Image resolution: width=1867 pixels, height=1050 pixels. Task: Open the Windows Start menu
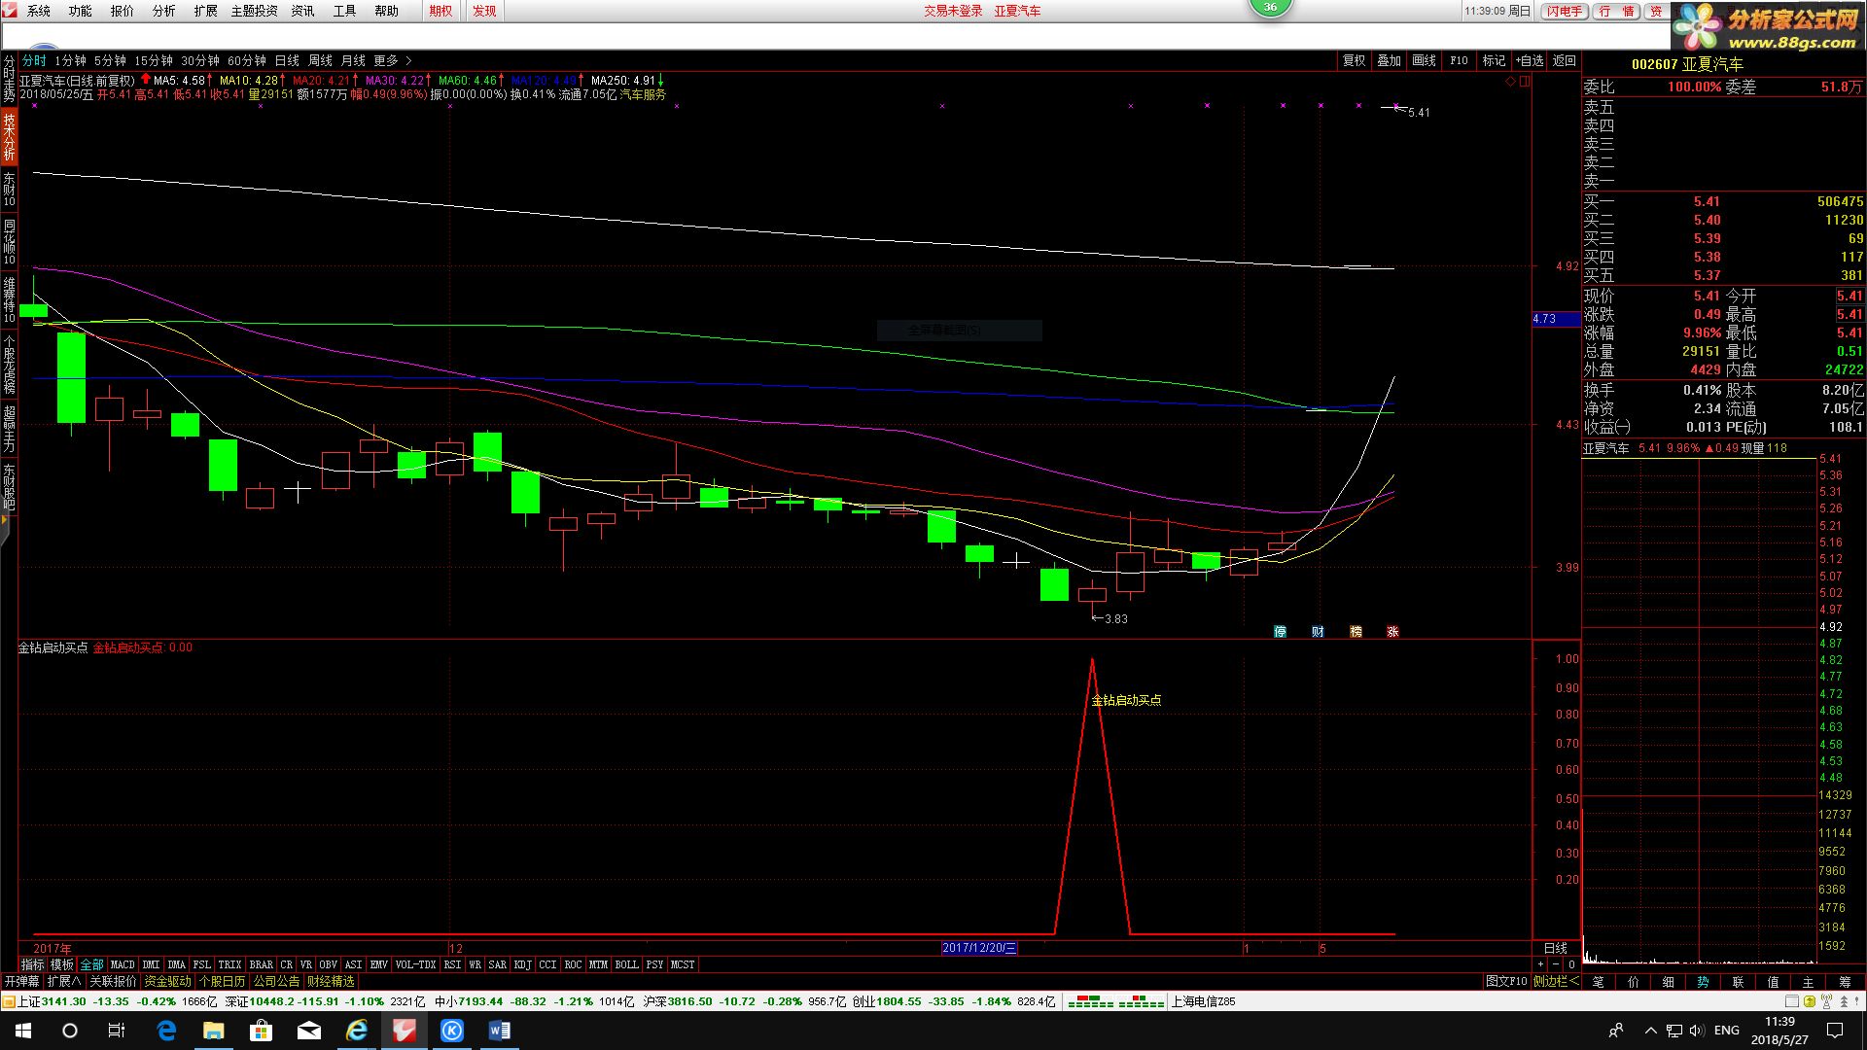click(x=23, y=1031)
